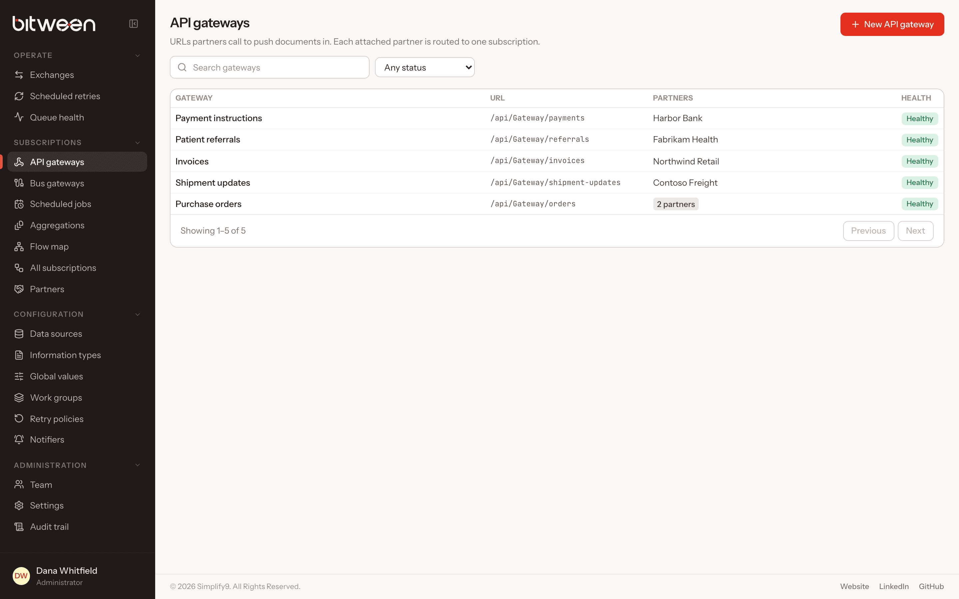Click the Data sources database icon
The image size is (959, 599).
click(x=19, y=334)
